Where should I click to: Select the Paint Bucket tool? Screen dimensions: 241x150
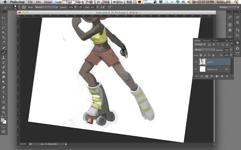tap(3, 72)
